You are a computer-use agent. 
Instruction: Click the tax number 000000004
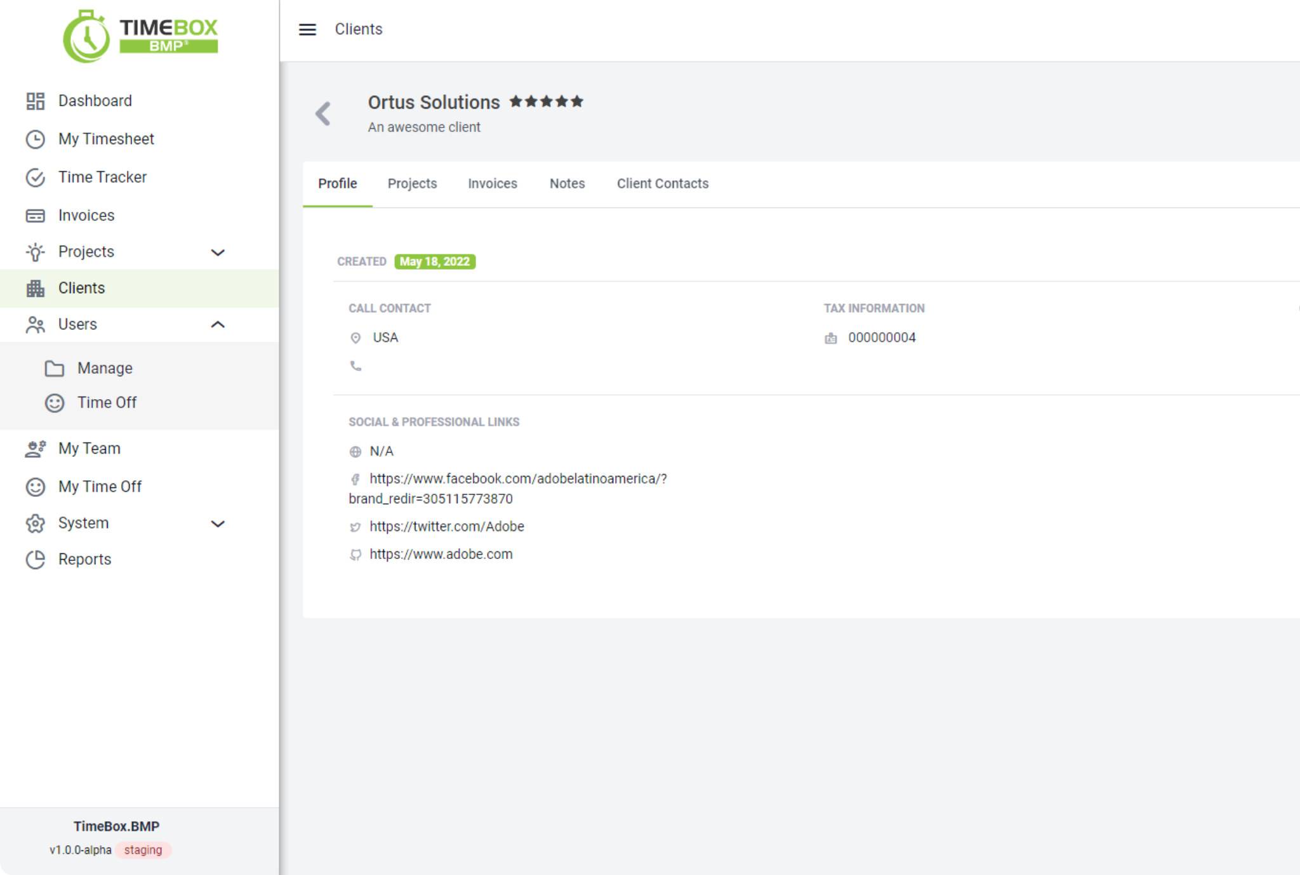(882, 338)
